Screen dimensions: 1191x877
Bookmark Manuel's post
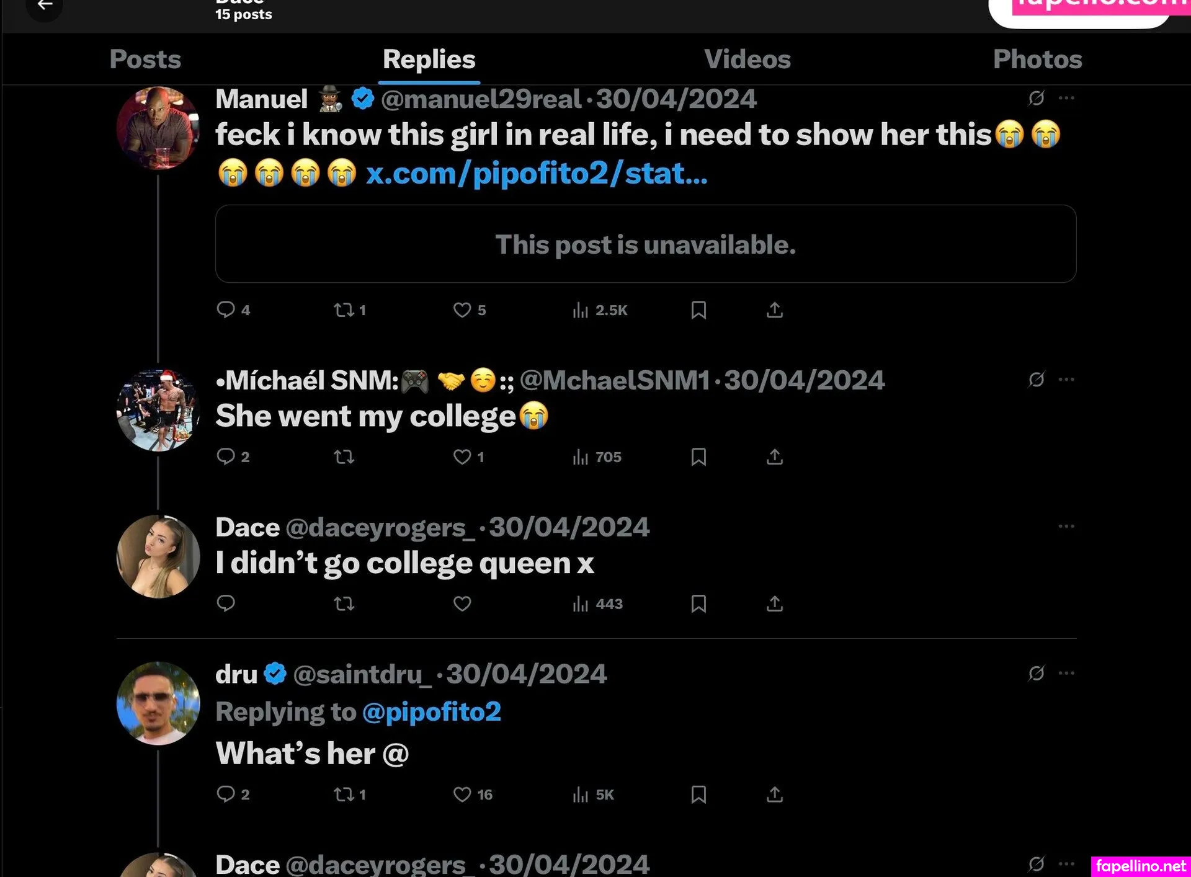pos(698,309)
